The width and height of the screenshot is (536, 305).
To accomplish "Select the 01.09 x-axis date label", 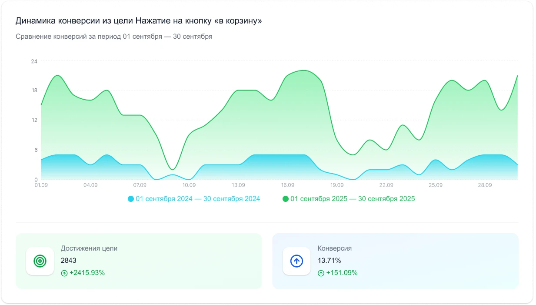I will point(41,185).
